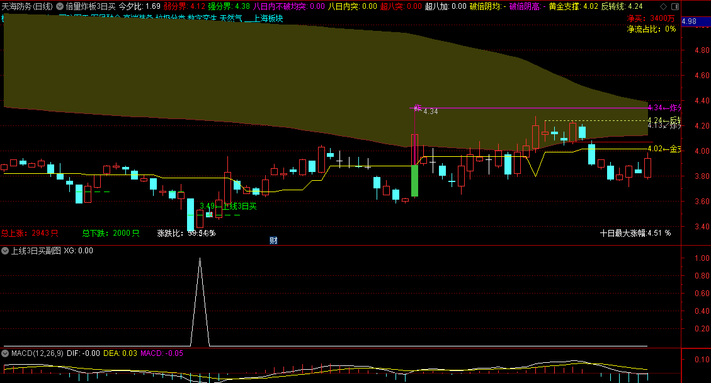The image size is (711, 383).
Task: Click the MACD: -0.05 value
Action: coord(162,353)
